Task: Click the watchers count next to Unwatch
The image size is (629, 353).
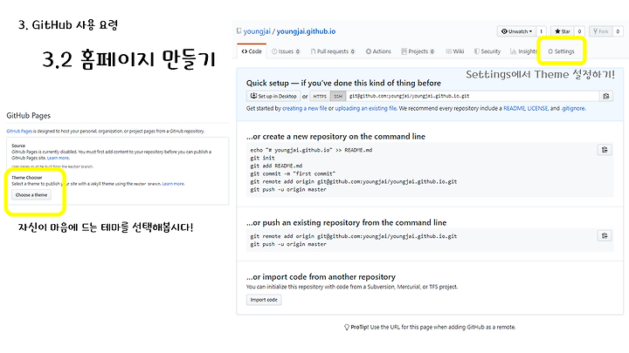Action: coord(541,31)
